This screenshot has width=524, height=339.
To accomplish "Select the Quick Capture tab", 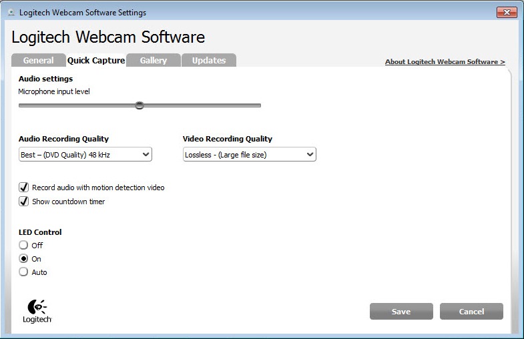I will coord(96,61).
